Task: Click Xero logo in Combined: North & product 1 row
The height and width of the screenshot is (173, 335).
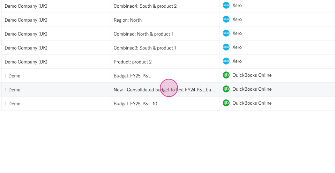Action: [226, 33]
